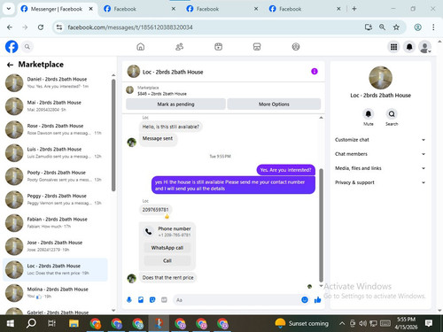The height and width of the screenshot is (332, 443).
Task: Choose a GIF from the composer
Action: tap(164, 300)
